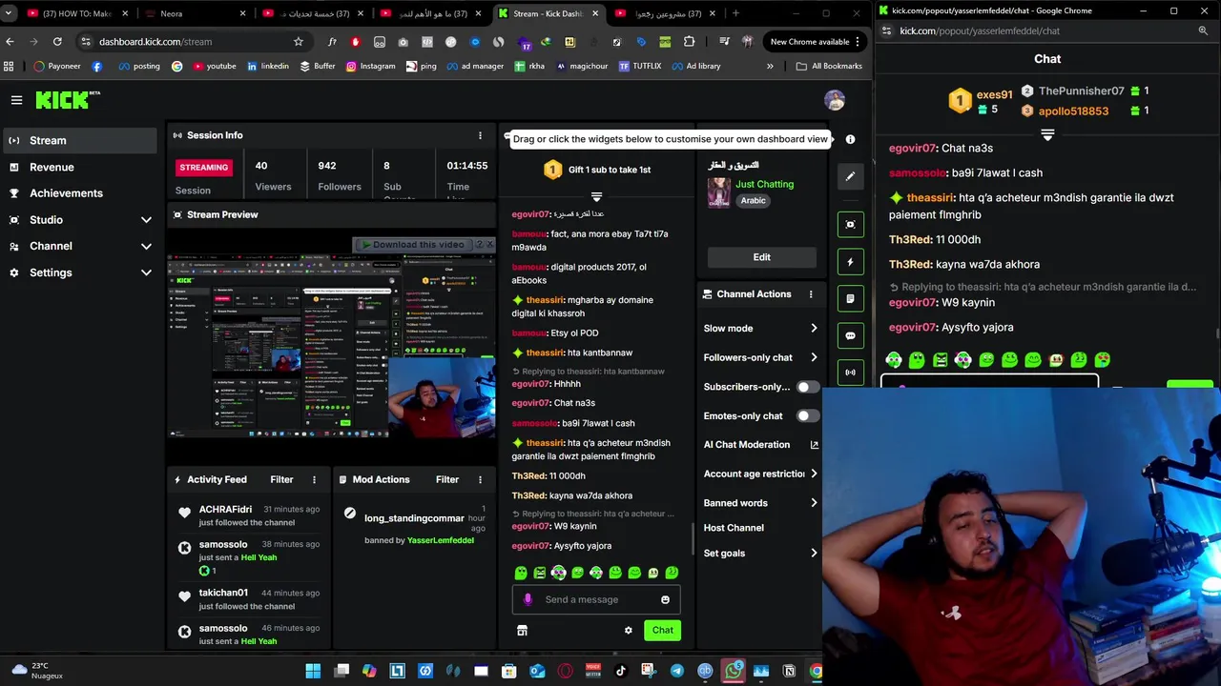Open Mod Actions three-dot menu
This screenshot has height=686, width=1221.
click(480, 479)
